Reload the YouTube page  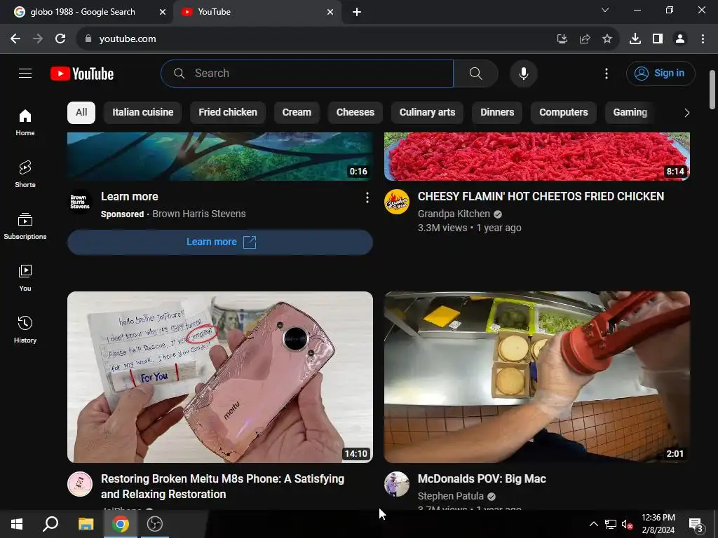[x=60, y=39]
